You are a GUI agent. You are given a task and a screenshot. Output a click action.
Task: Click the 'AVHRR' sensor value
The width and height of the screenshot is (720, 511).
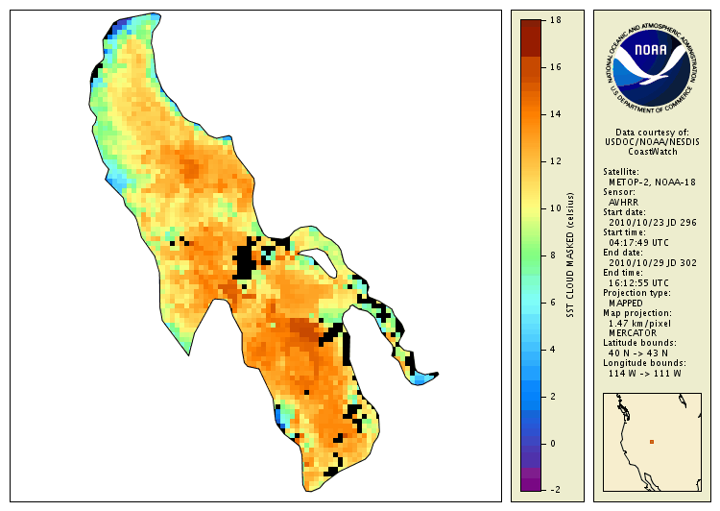click(x=624, y=203)
